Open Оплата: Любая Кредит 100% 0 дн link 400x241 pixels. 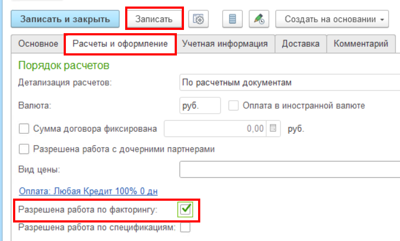coord(88,191)
